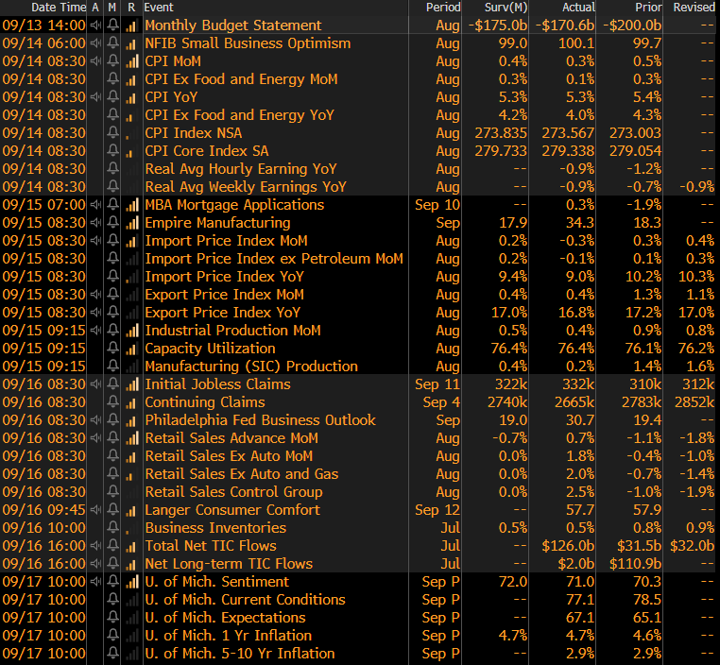
Task: Click the bell icon on Retail Sales Advance MoM
Action: (112, 438)
